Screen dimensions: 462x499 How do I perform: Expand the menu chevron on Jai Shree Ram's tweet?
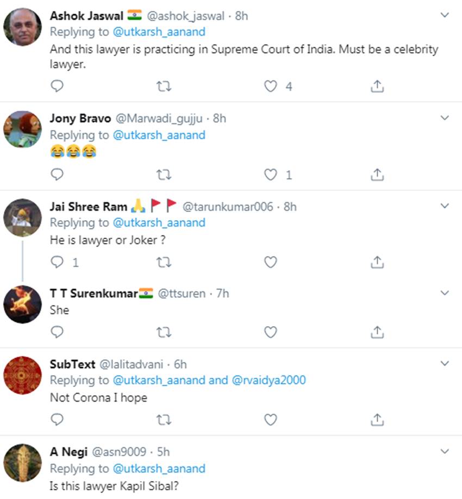point(445,205)
